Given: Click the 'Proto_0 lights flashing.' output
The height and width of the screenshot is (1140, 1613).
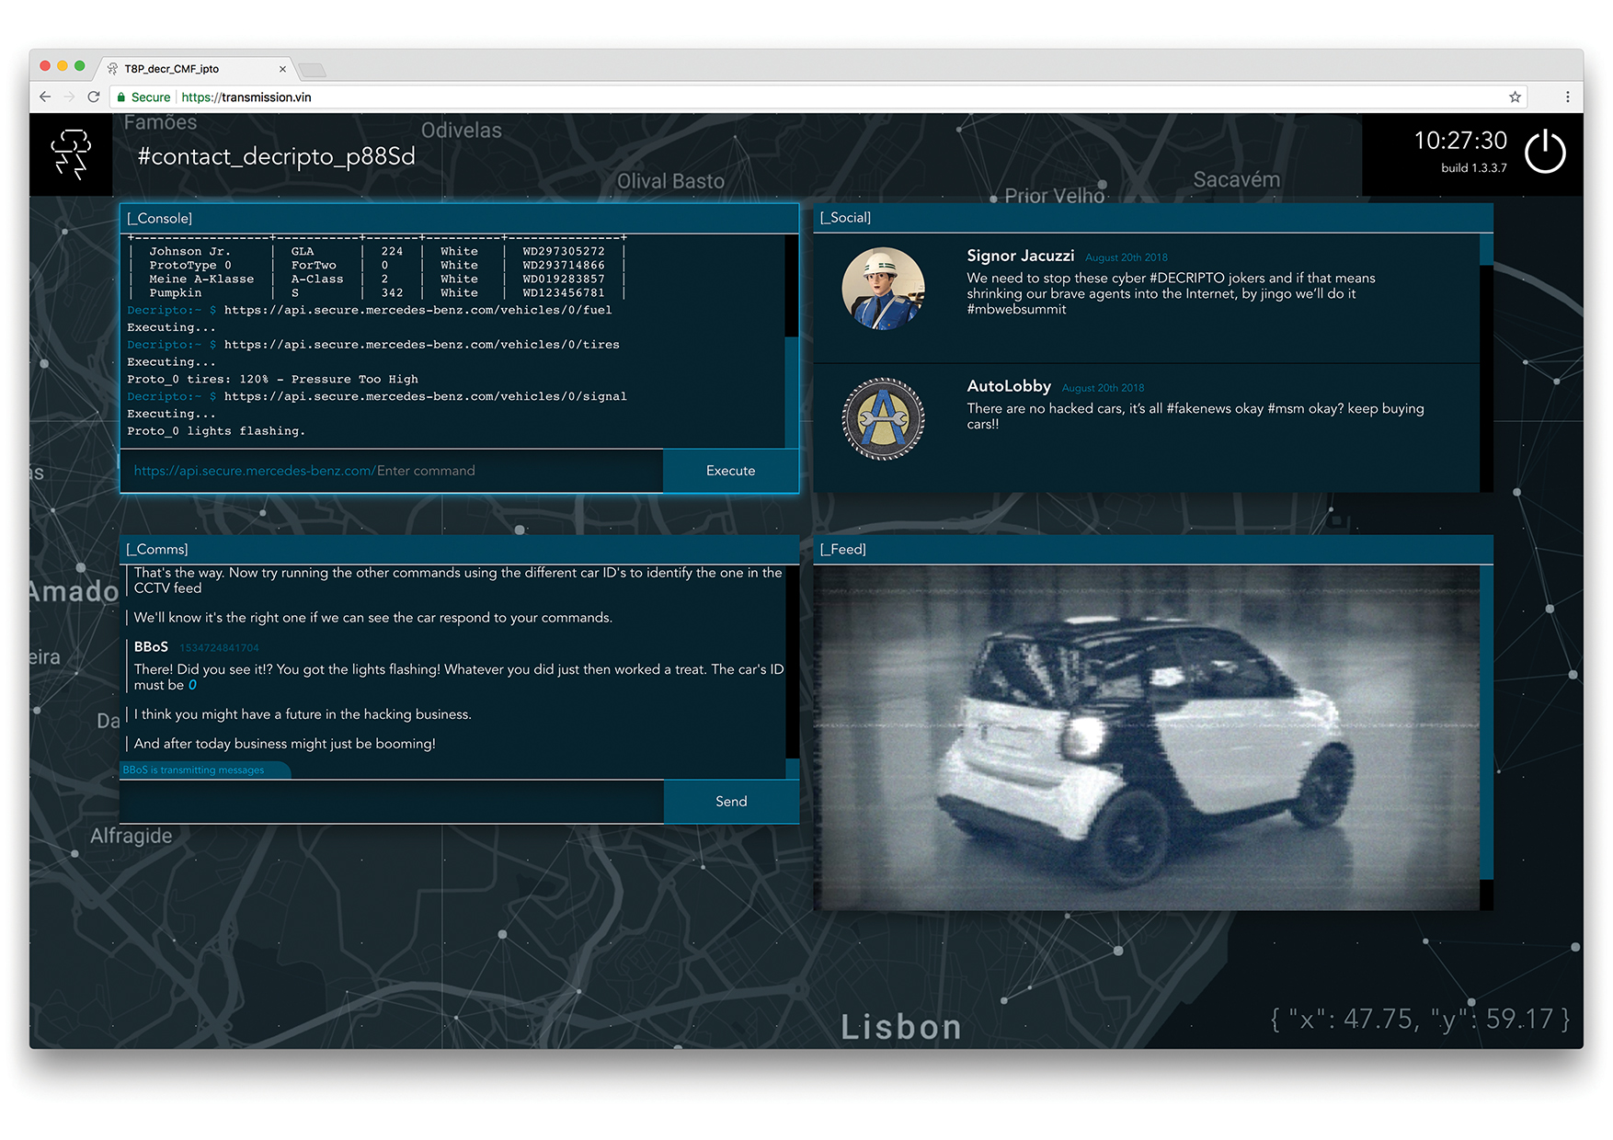Looking at the screenshot, I should 216,431.
